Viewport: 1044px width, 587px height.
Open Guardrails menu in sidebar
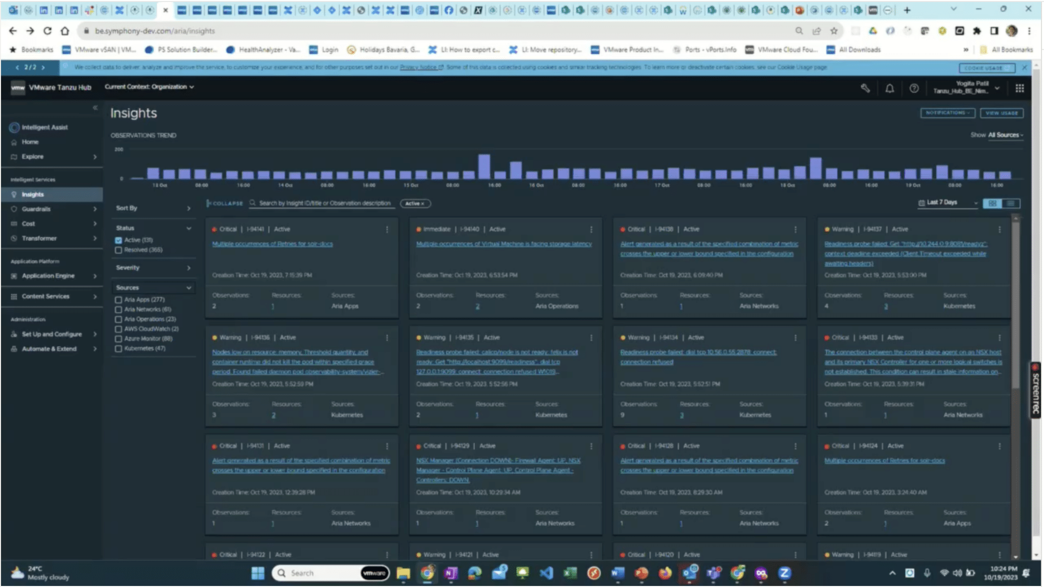tap(53, 209)
